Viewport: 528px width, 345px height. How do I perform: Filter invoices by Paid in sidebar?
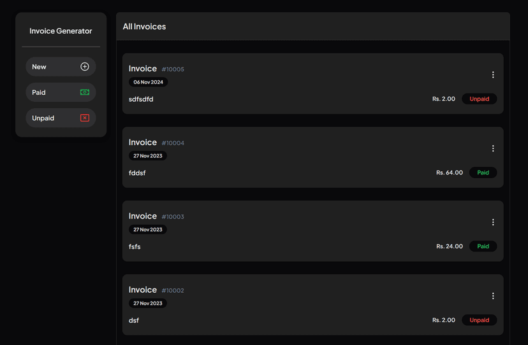(x=61, y=92)
